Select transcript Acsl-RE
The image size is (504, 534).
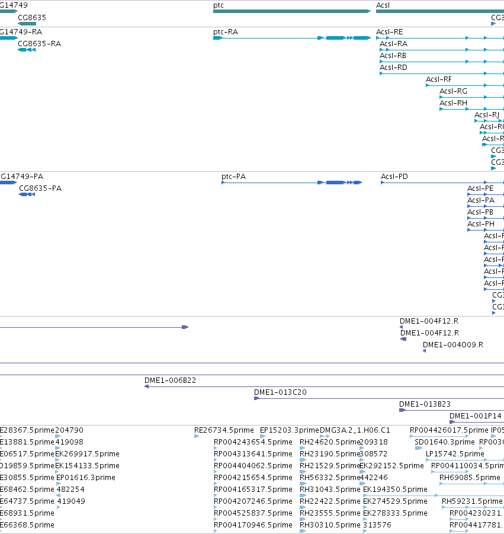click(x=389, y=31)
